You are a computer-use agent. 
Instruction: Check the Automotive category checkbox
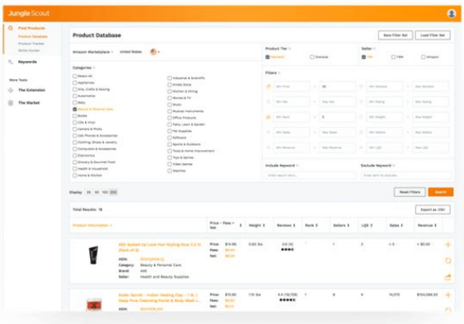click(x=74, y=96)
